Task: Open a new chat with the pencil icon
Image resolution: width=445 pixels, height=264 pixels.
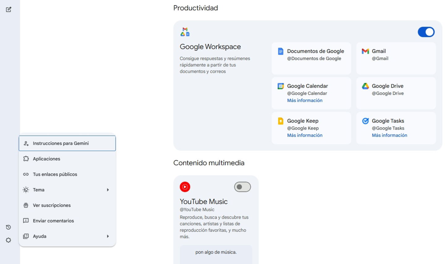Action: click(x=8, y=10)
